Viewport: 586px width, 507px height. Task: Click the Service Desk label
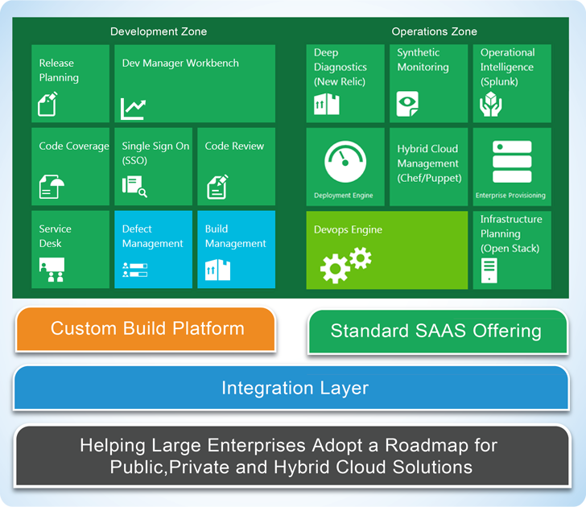coord(56,236)
